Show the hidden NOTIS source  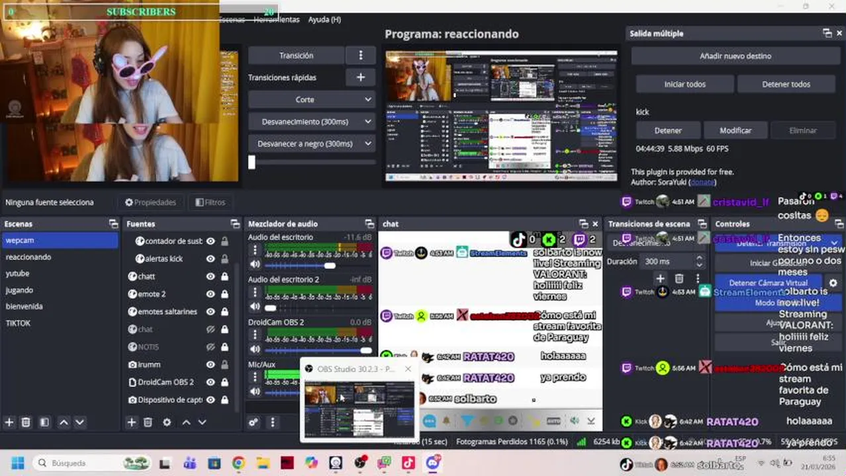[x=211, y=347]
